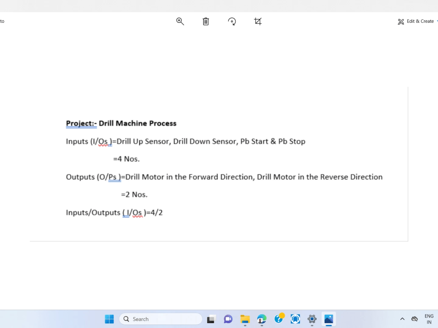
Task: Open the Crop tool
Action: point(258,21)
